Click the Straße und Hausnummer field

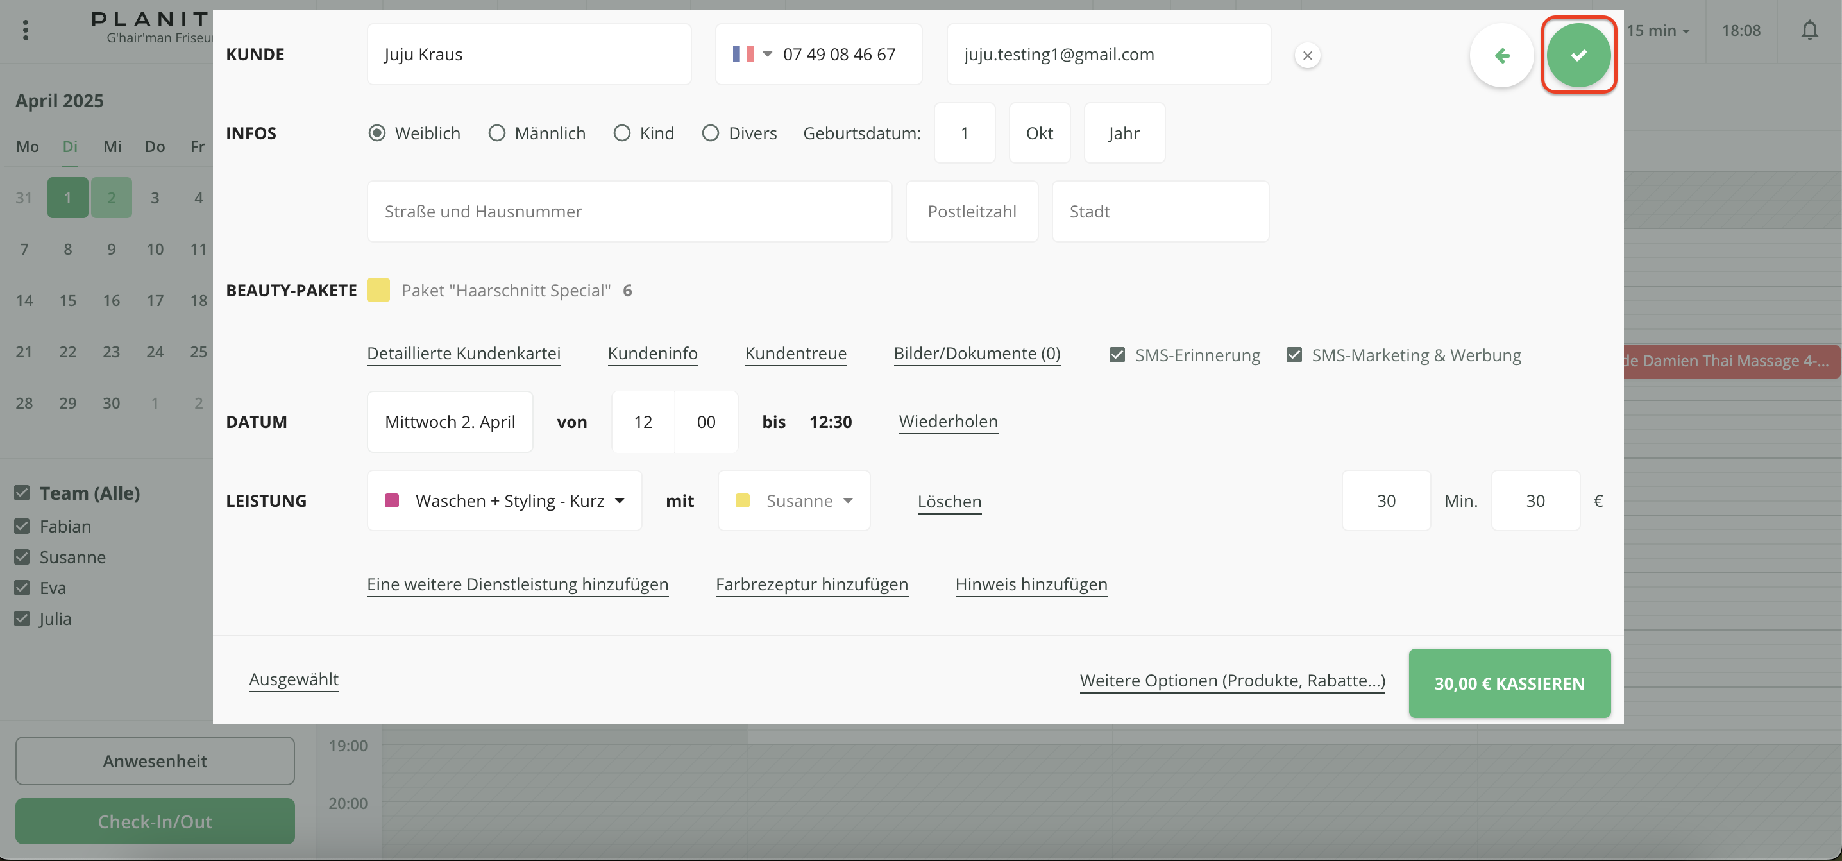pyautogui.click(x=629, y=212)
